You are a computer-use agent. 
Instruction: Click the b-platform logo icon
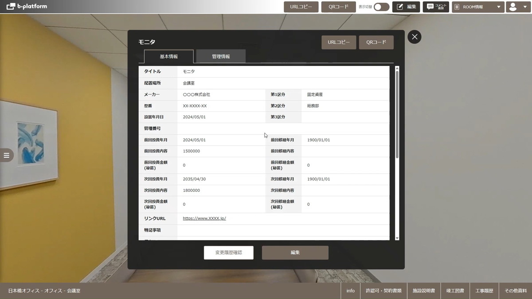click(10, 7)
